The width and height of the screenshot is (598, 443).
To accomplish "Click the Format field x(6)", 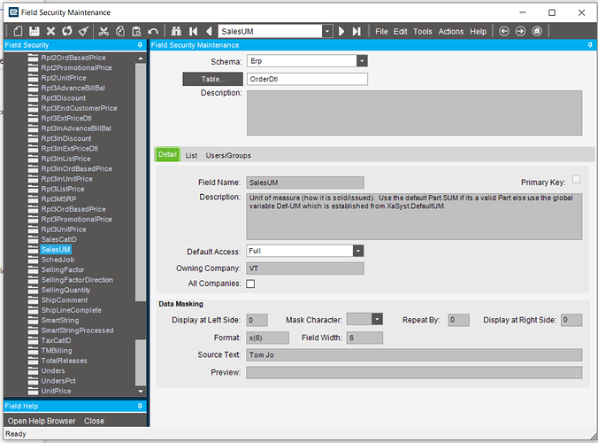I will tap(268, 338).
